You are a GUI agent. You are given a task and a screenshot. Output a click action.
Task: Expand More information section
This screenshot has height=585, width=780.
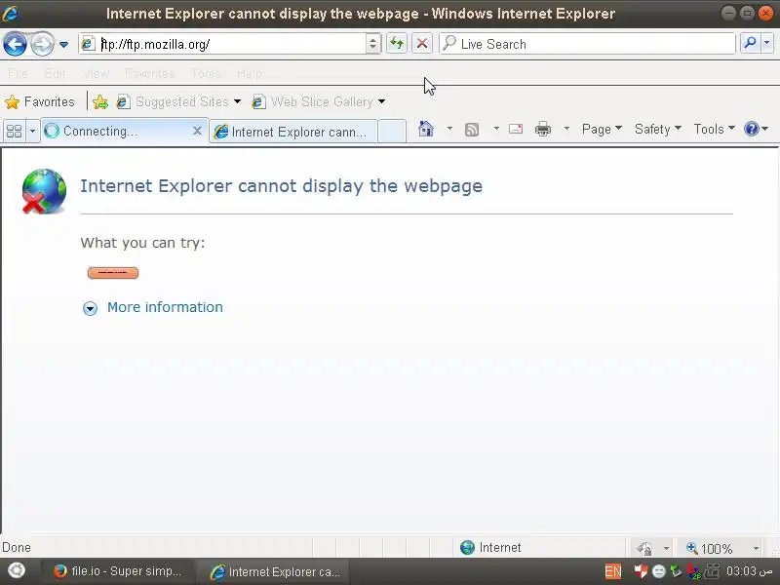point(90,308)
